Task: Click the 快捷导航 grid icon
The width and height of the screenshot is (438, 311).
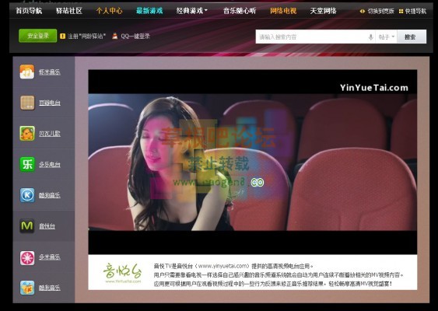Action: pos(401,11)
